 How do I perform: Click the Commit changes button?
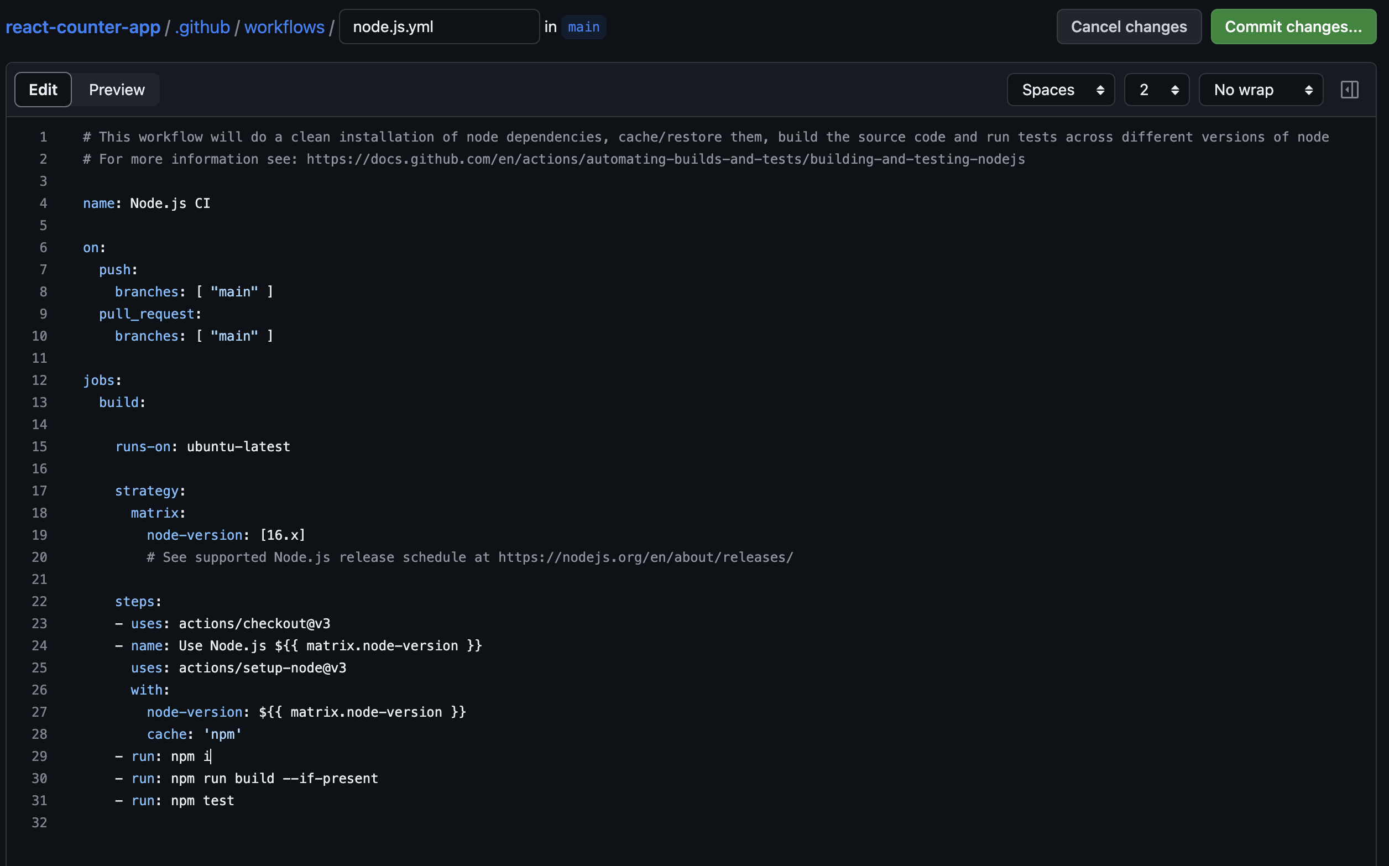(1293, 27)
